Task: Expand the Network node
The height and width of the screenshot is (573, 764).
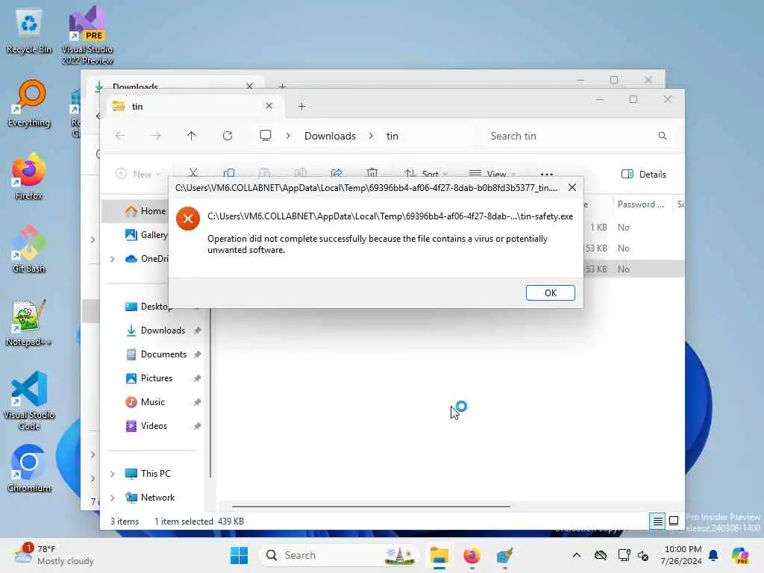Action: 113,498
